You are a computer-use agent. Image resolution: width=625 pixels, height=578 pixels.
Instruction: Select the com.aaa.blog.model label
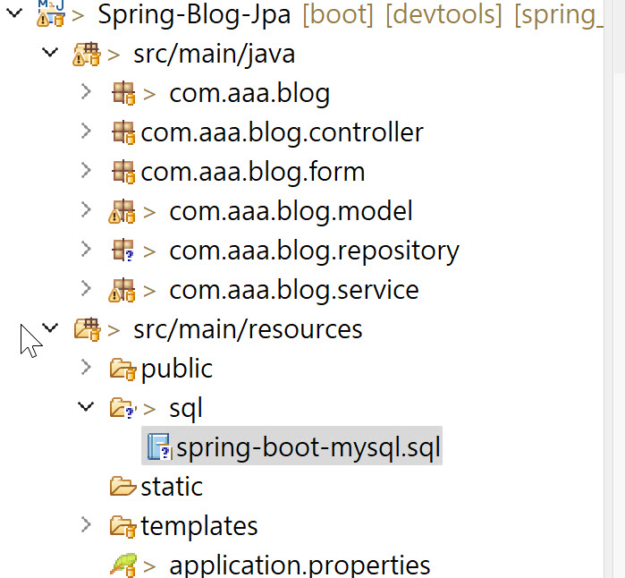(291, 211)
